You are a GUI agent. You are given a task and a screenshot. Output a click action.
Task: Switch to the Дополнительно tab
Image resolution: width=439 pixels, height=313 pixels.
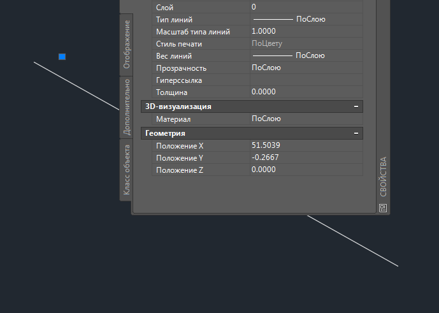[127, 106]
